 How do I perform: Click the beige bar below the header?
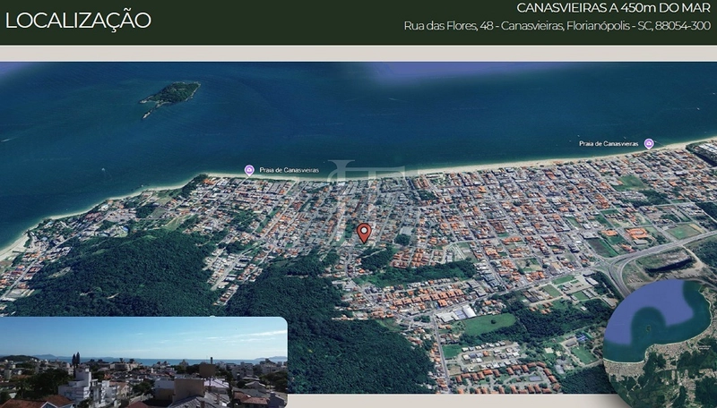pos(358,53)
